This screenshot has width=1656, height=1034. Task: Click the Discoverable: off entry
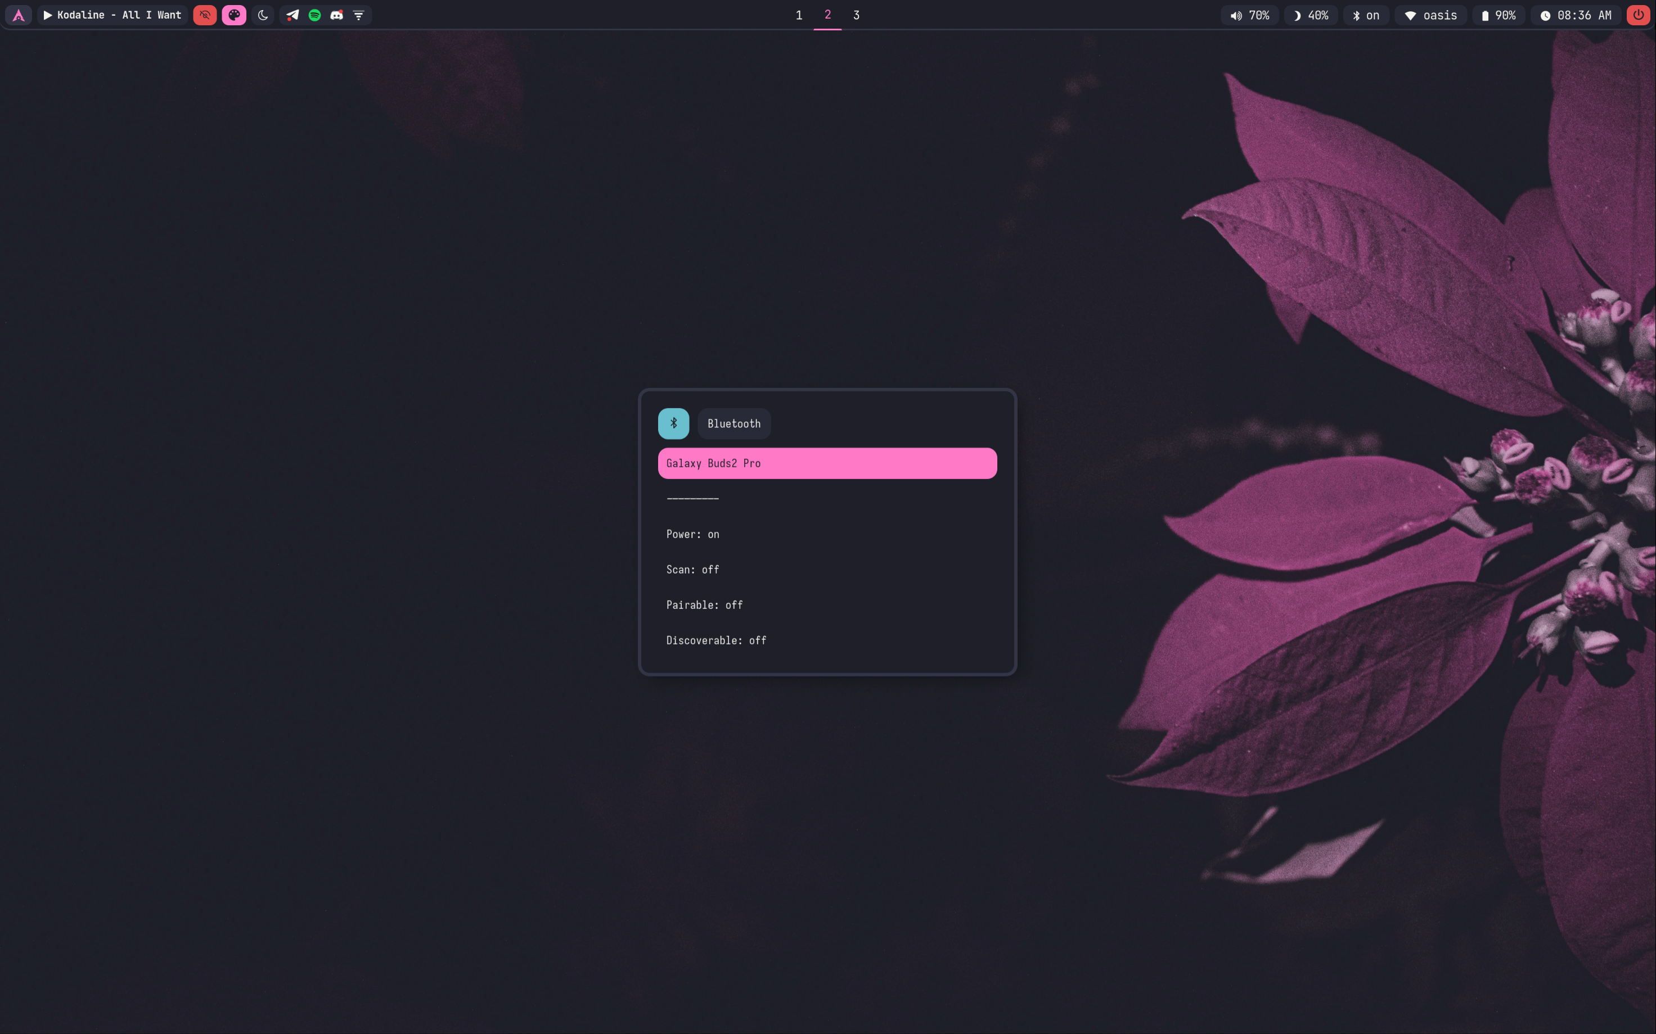715,640
